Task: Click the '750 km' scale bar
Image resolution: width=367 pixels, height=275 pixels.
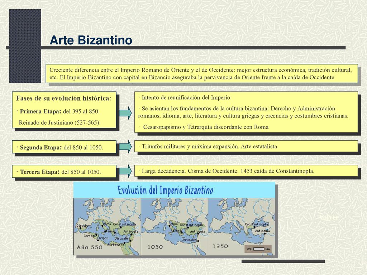Action: (258, 249)
